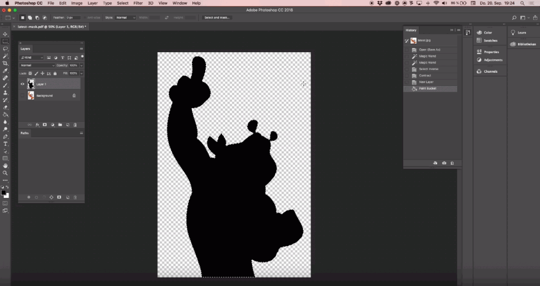540x286 pixels.
Task: Open the Kind filter dropdown
Action: pos(32,58)
